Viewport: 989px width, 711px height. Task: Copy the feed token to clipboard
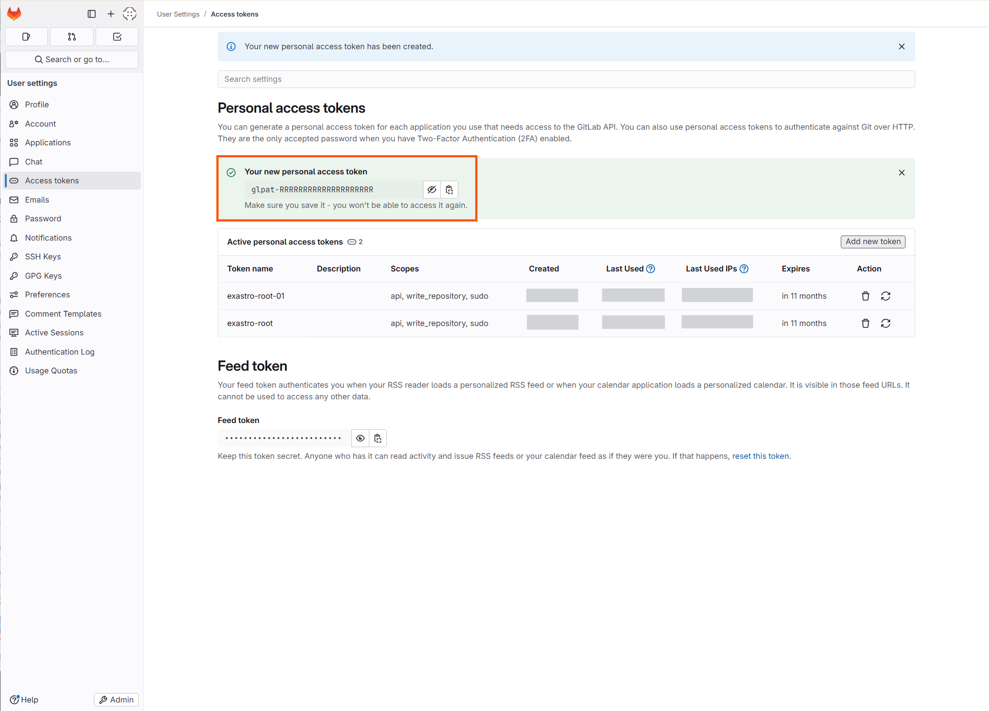(378, 438)
